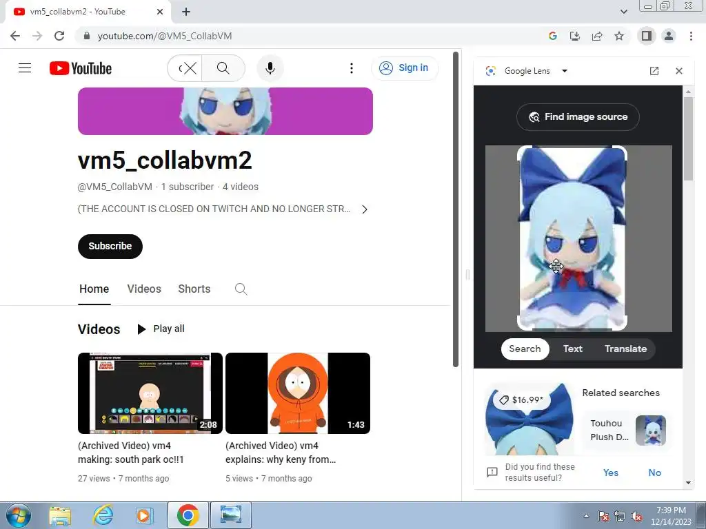Click Find image source button
The image size is (706, 529).
tap(578, 117)
